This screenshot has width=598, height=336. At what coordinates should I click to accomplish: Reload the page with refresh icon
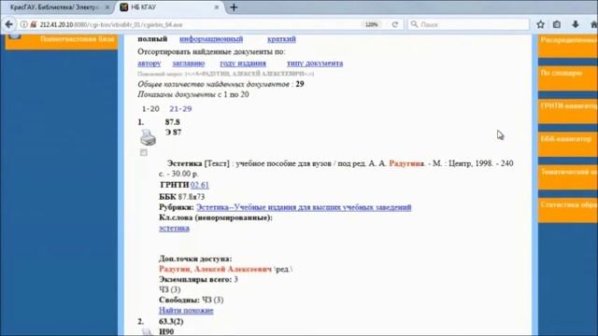tap(394, 24)
